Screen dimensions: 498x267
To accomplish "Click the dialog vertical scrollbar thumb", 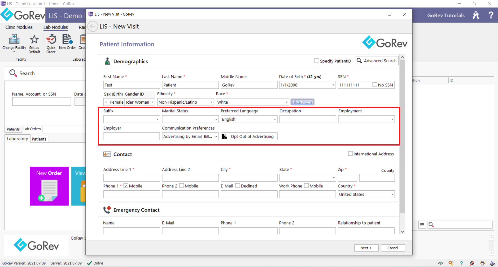I will click(403, 137).
